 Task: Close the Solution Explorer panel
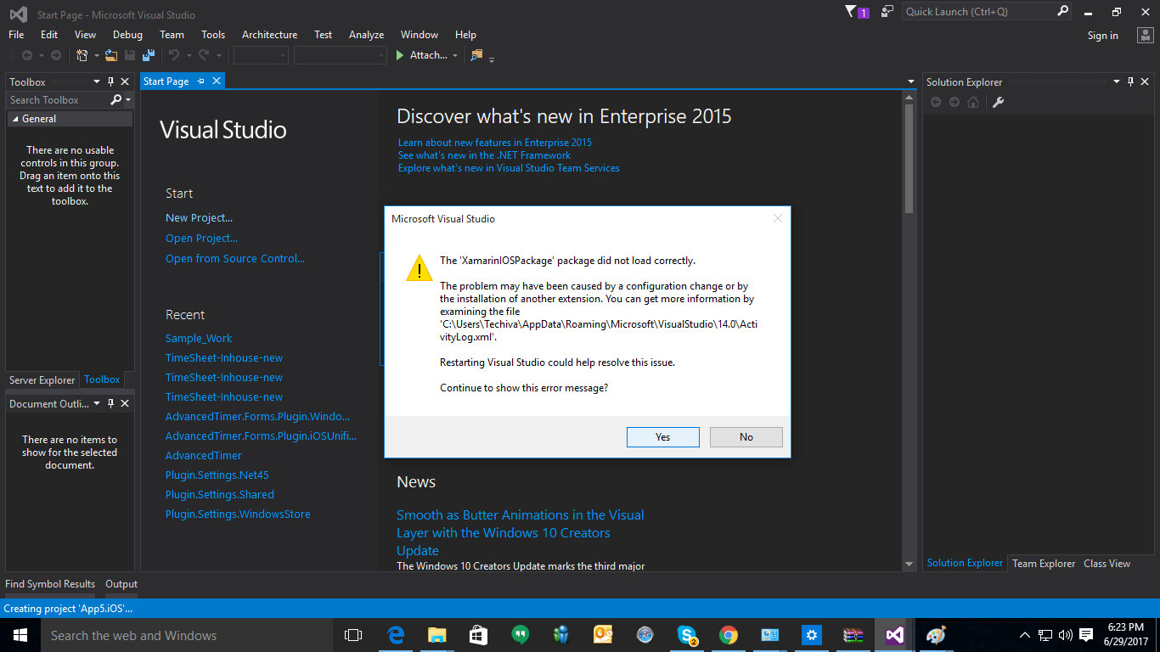(x=1145, y=81)
